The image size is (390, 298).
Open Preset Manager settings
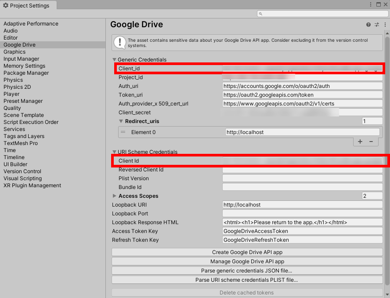click(x=23, y=101)
